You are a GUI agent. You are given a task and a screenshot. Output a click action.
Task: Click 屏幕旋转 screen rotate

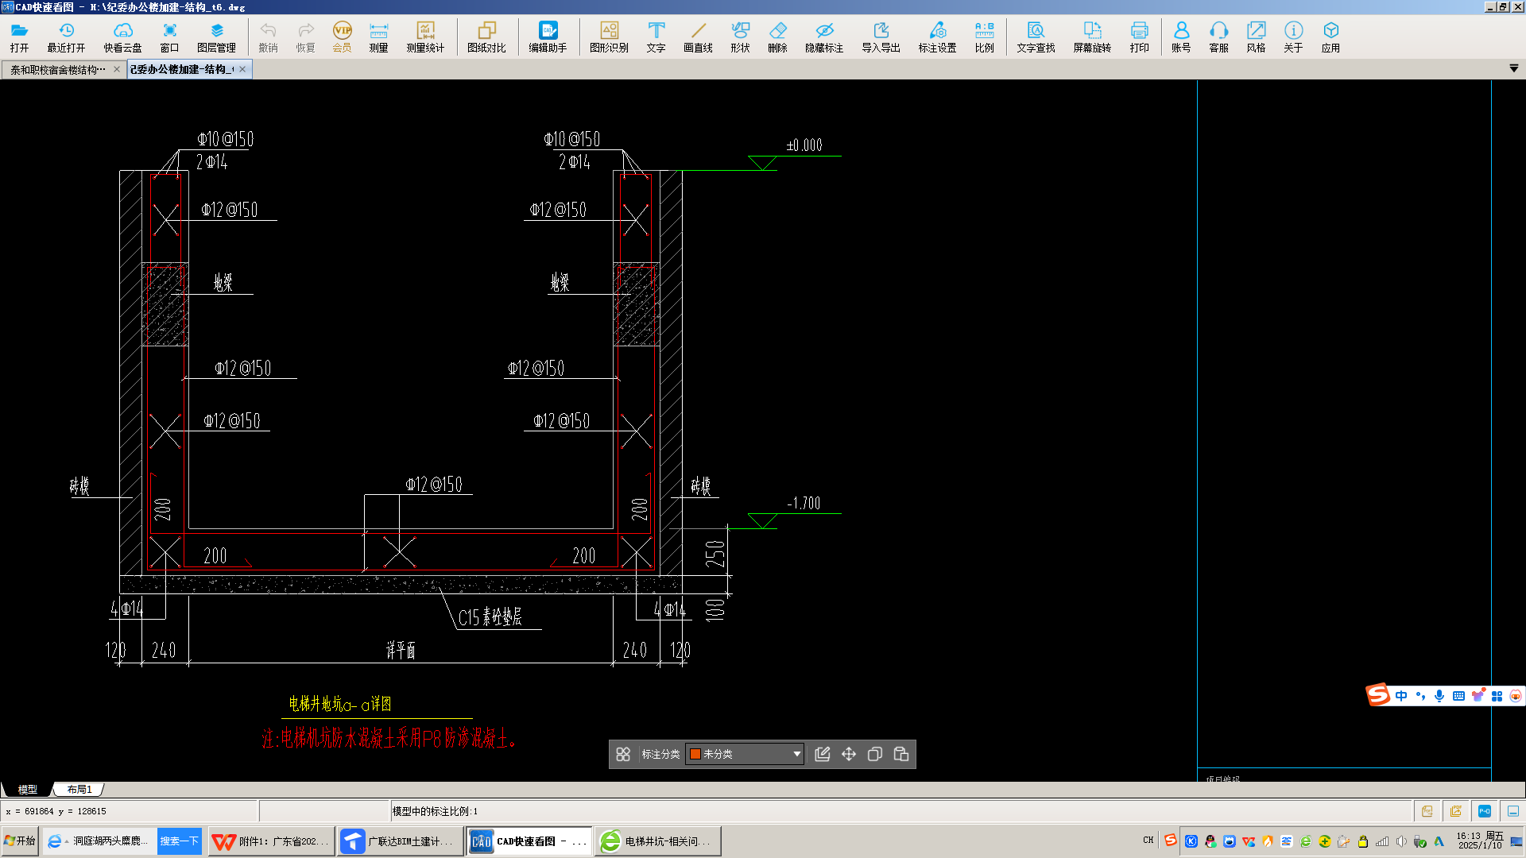tap(1092, 37)
